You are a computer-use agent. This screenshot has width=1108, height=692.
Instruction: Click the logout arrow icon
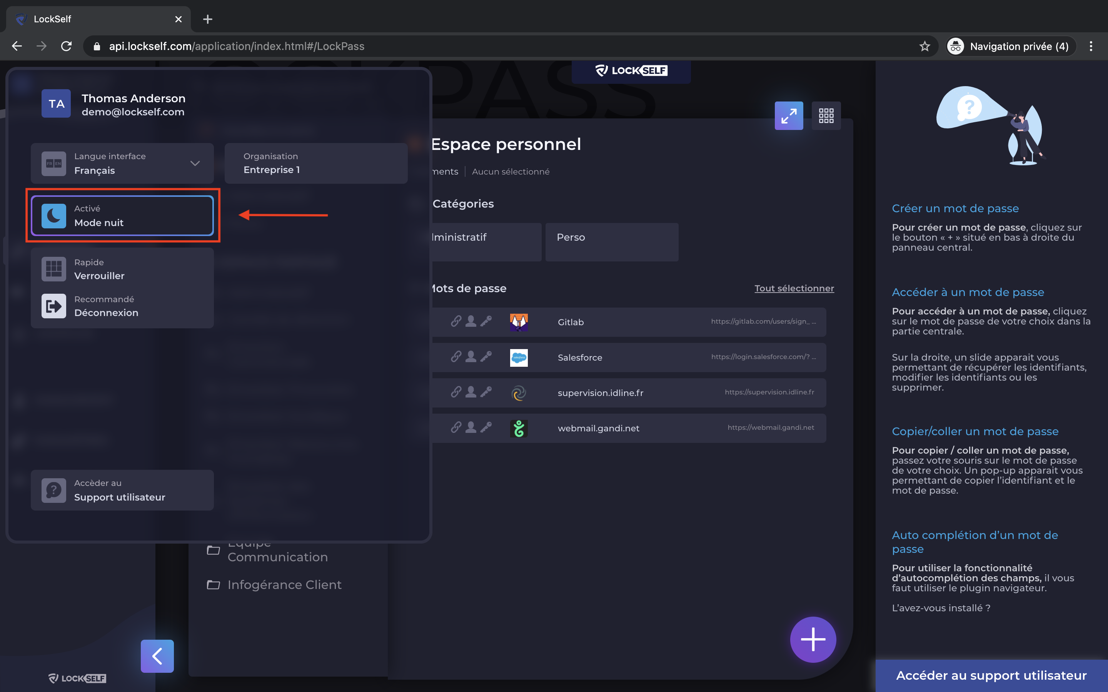tap(53, 306)
